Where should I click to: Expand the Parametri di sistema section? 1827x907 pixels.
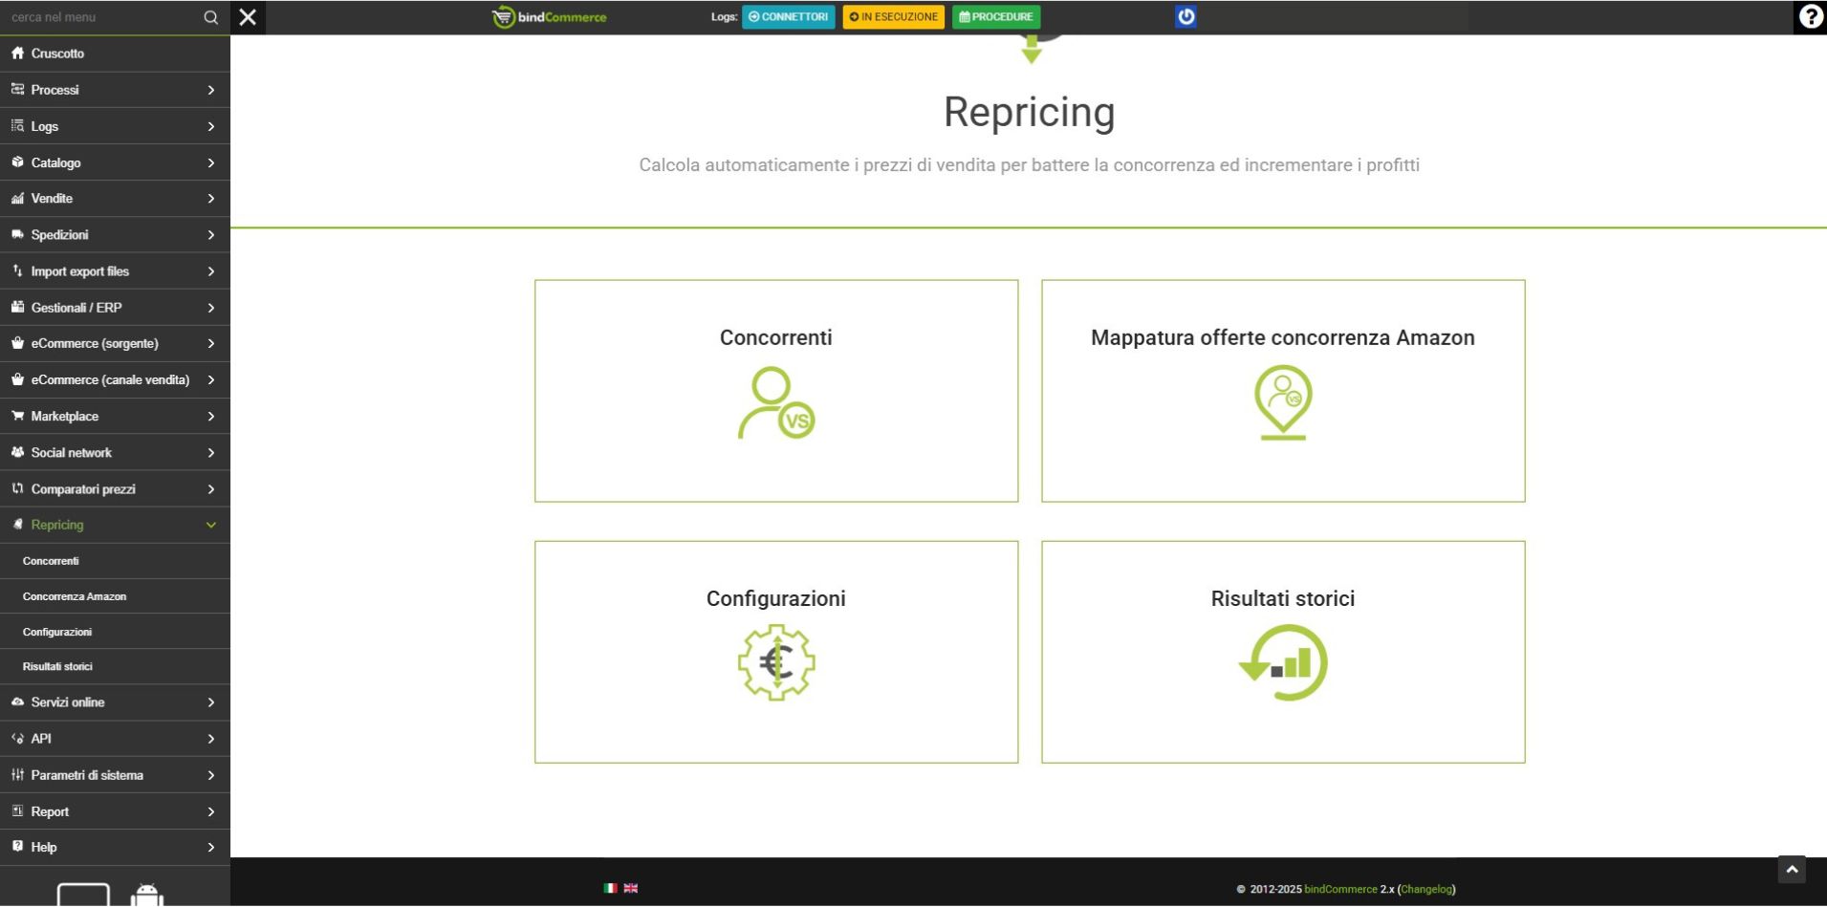[115, 775]
